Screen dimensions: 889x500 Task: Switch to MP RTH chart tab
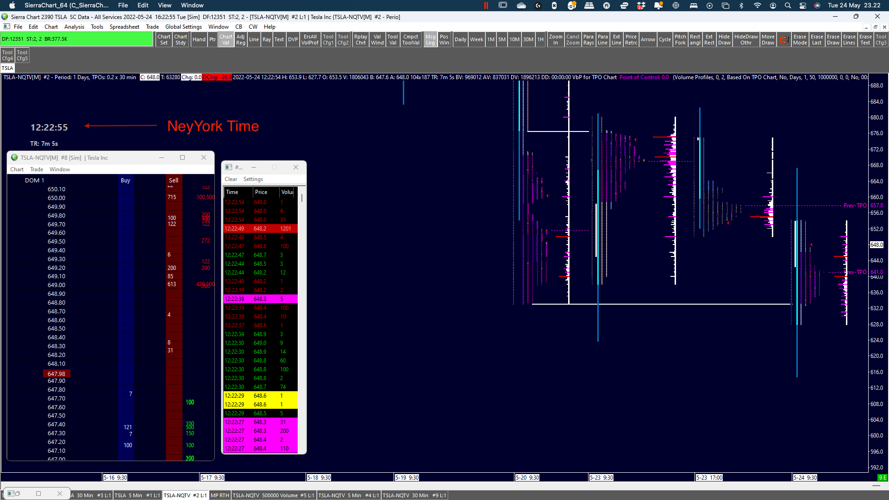220,495
